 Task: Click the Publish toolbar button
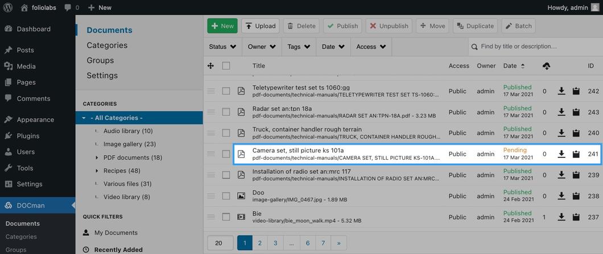pos(342,26)
